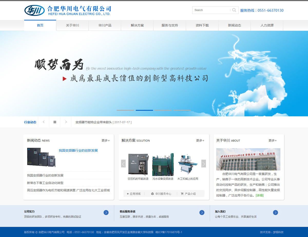This screenshot has height=237, width=308.
Task: Click the blue circle arrow next to 加入我们
Action: (275, 213)
